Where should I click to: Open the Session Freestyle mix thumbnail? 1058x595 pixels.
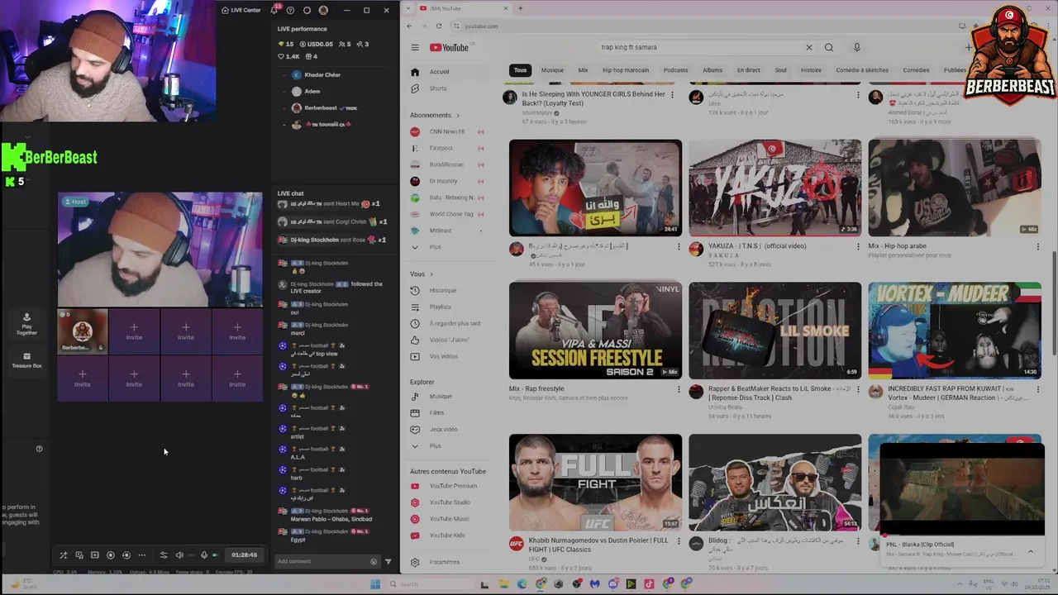pos(595,331)
